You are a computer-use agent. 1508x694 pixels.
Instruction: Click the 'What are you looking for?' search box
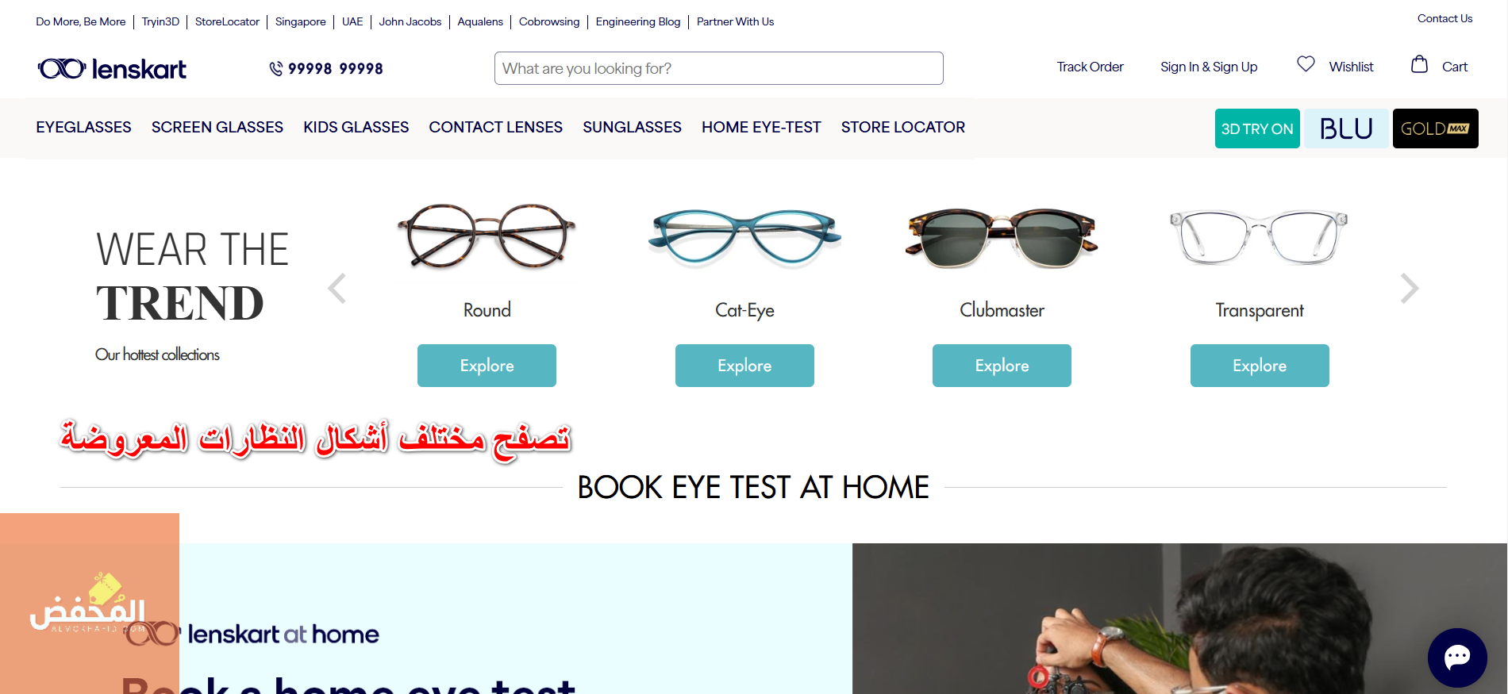click(x=718, y=68)
